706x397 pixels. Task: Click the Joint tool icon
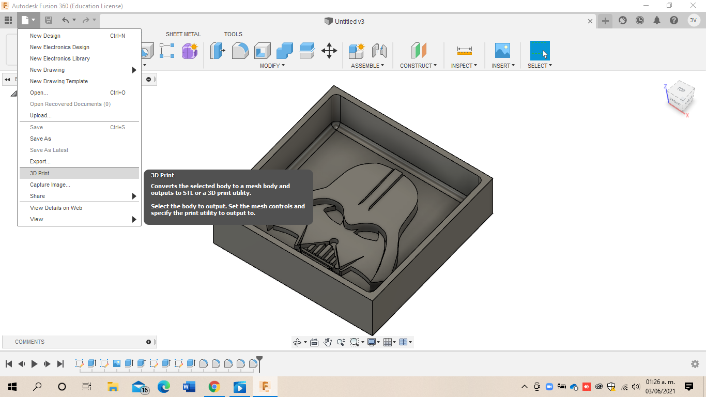click(x=379, y=51)
